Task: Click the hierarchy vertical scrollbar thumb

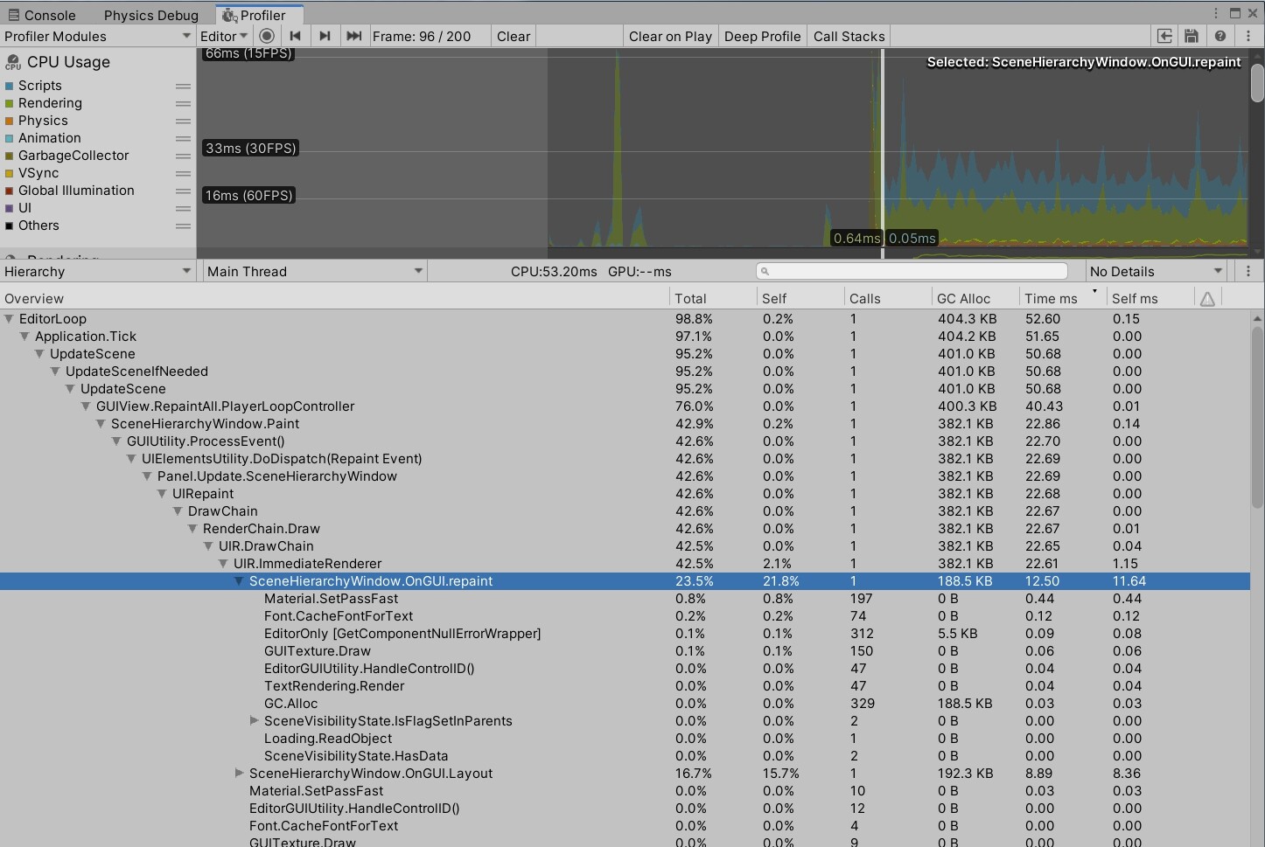Action: pyautogui.click(x=1257, y=418)
